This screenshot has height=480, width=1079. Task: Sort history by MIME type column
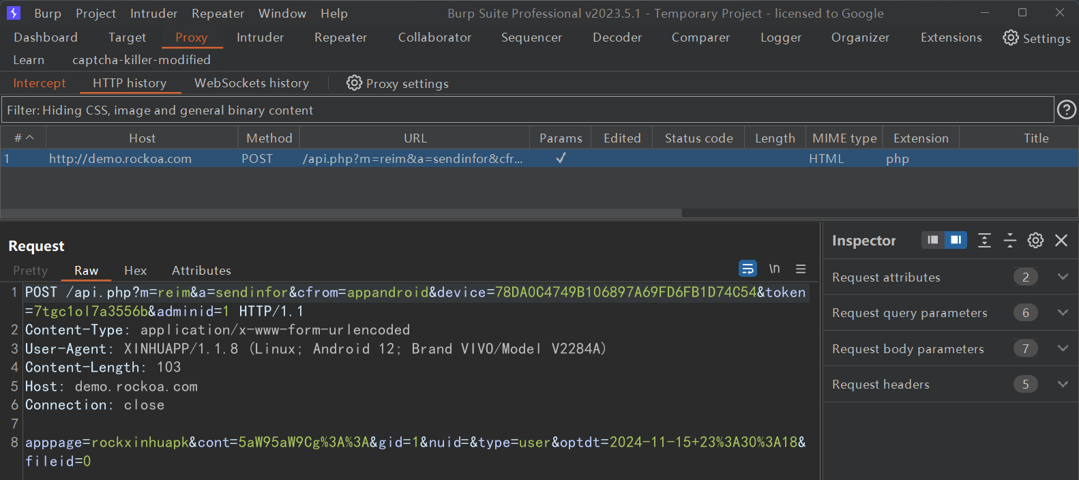844,138
